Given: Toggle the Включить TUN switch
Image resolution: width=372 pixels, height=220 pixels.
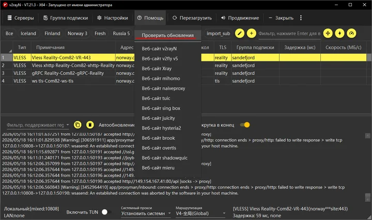Looking at the screenshot, I should [106, 212].
